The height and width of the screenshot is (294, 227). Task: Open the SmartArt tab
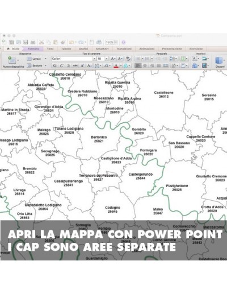[102, 49]
